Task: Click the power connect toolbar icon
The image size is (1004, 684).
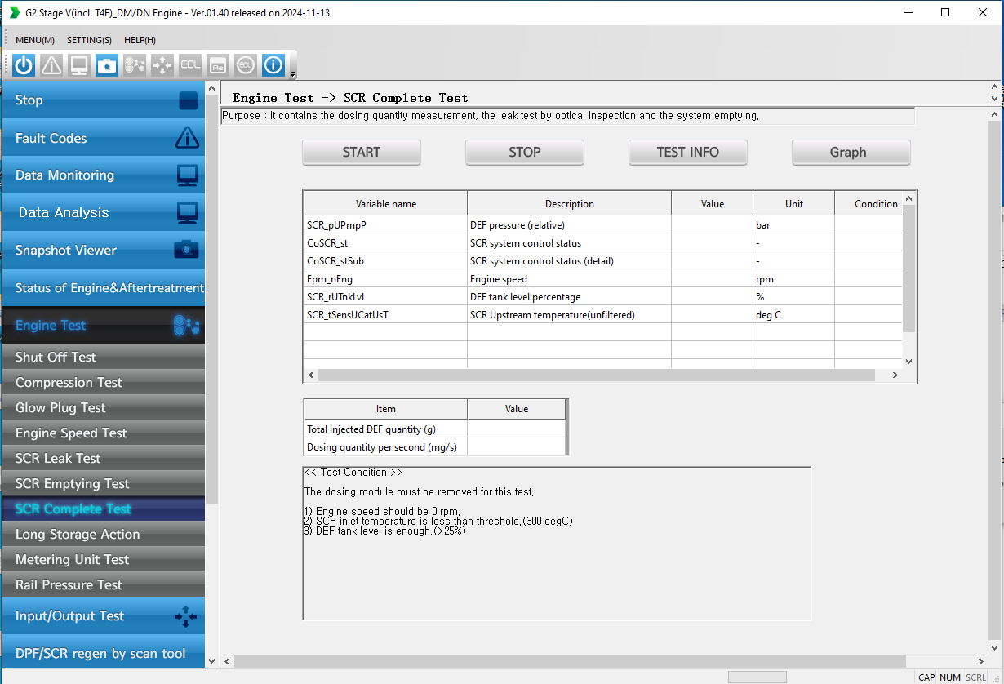Action: [24, 65]
